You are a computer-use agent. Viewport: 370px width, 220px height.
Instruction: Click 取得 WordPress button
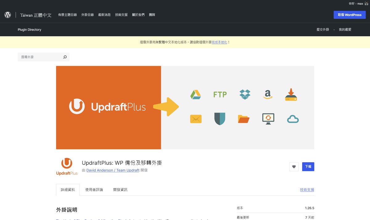[350, 15]
